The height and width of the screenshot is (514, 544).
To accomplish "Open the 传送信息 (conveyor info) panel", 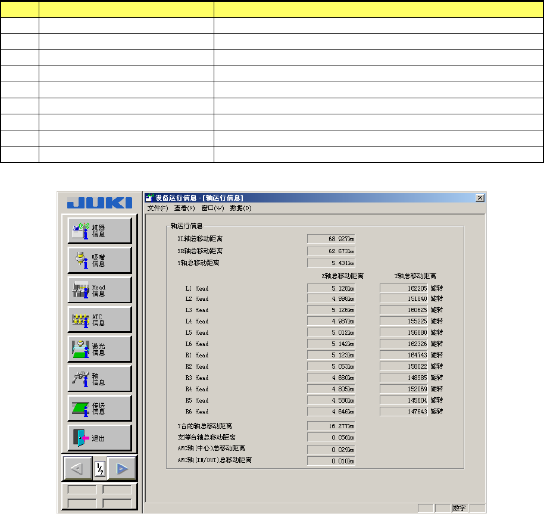I will point(99,409).
